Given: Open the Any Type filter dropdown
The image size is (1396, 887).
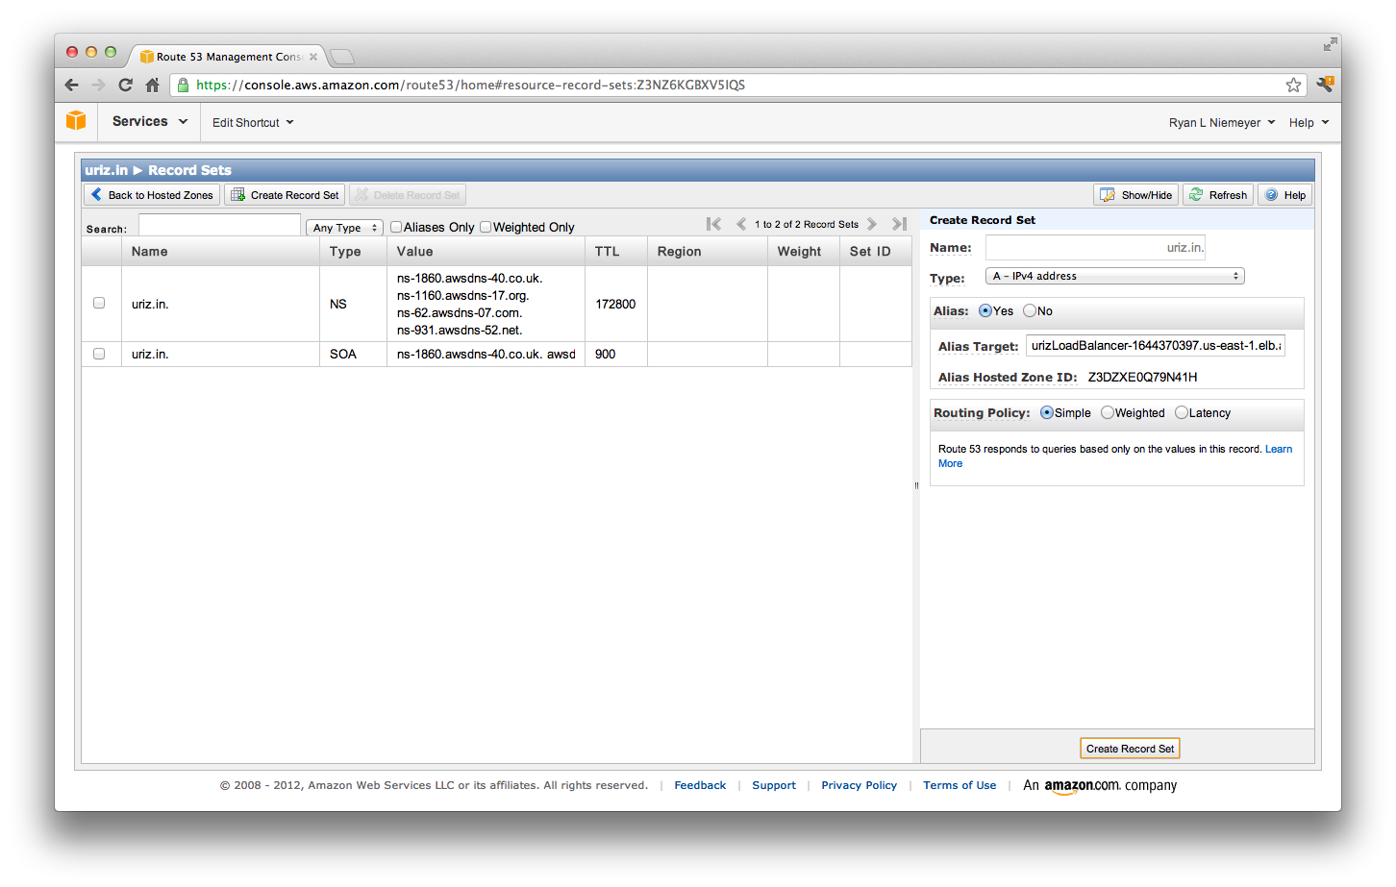Looking at the screenshot, I should click(344, 228).
